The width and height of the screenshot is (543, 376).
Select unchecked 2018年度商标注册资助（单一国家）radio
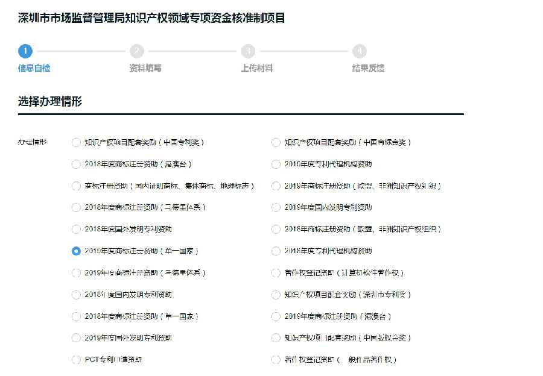coord(76,316)
